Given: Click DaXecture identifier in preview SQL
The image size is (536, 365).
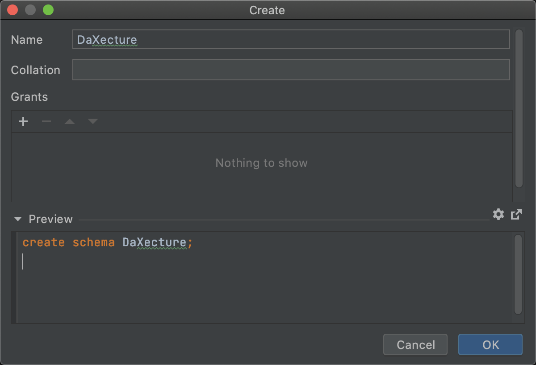Looking at the screenshot, I should click(155, 243).
